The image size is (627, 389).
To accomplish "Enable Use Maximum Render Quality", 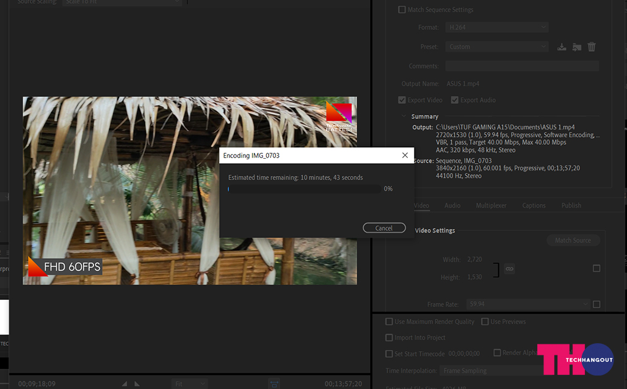I will 389,321.
